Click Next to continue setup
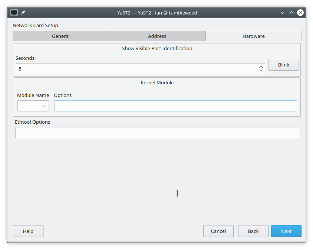 pyautogui.click(x=286, y=231)
